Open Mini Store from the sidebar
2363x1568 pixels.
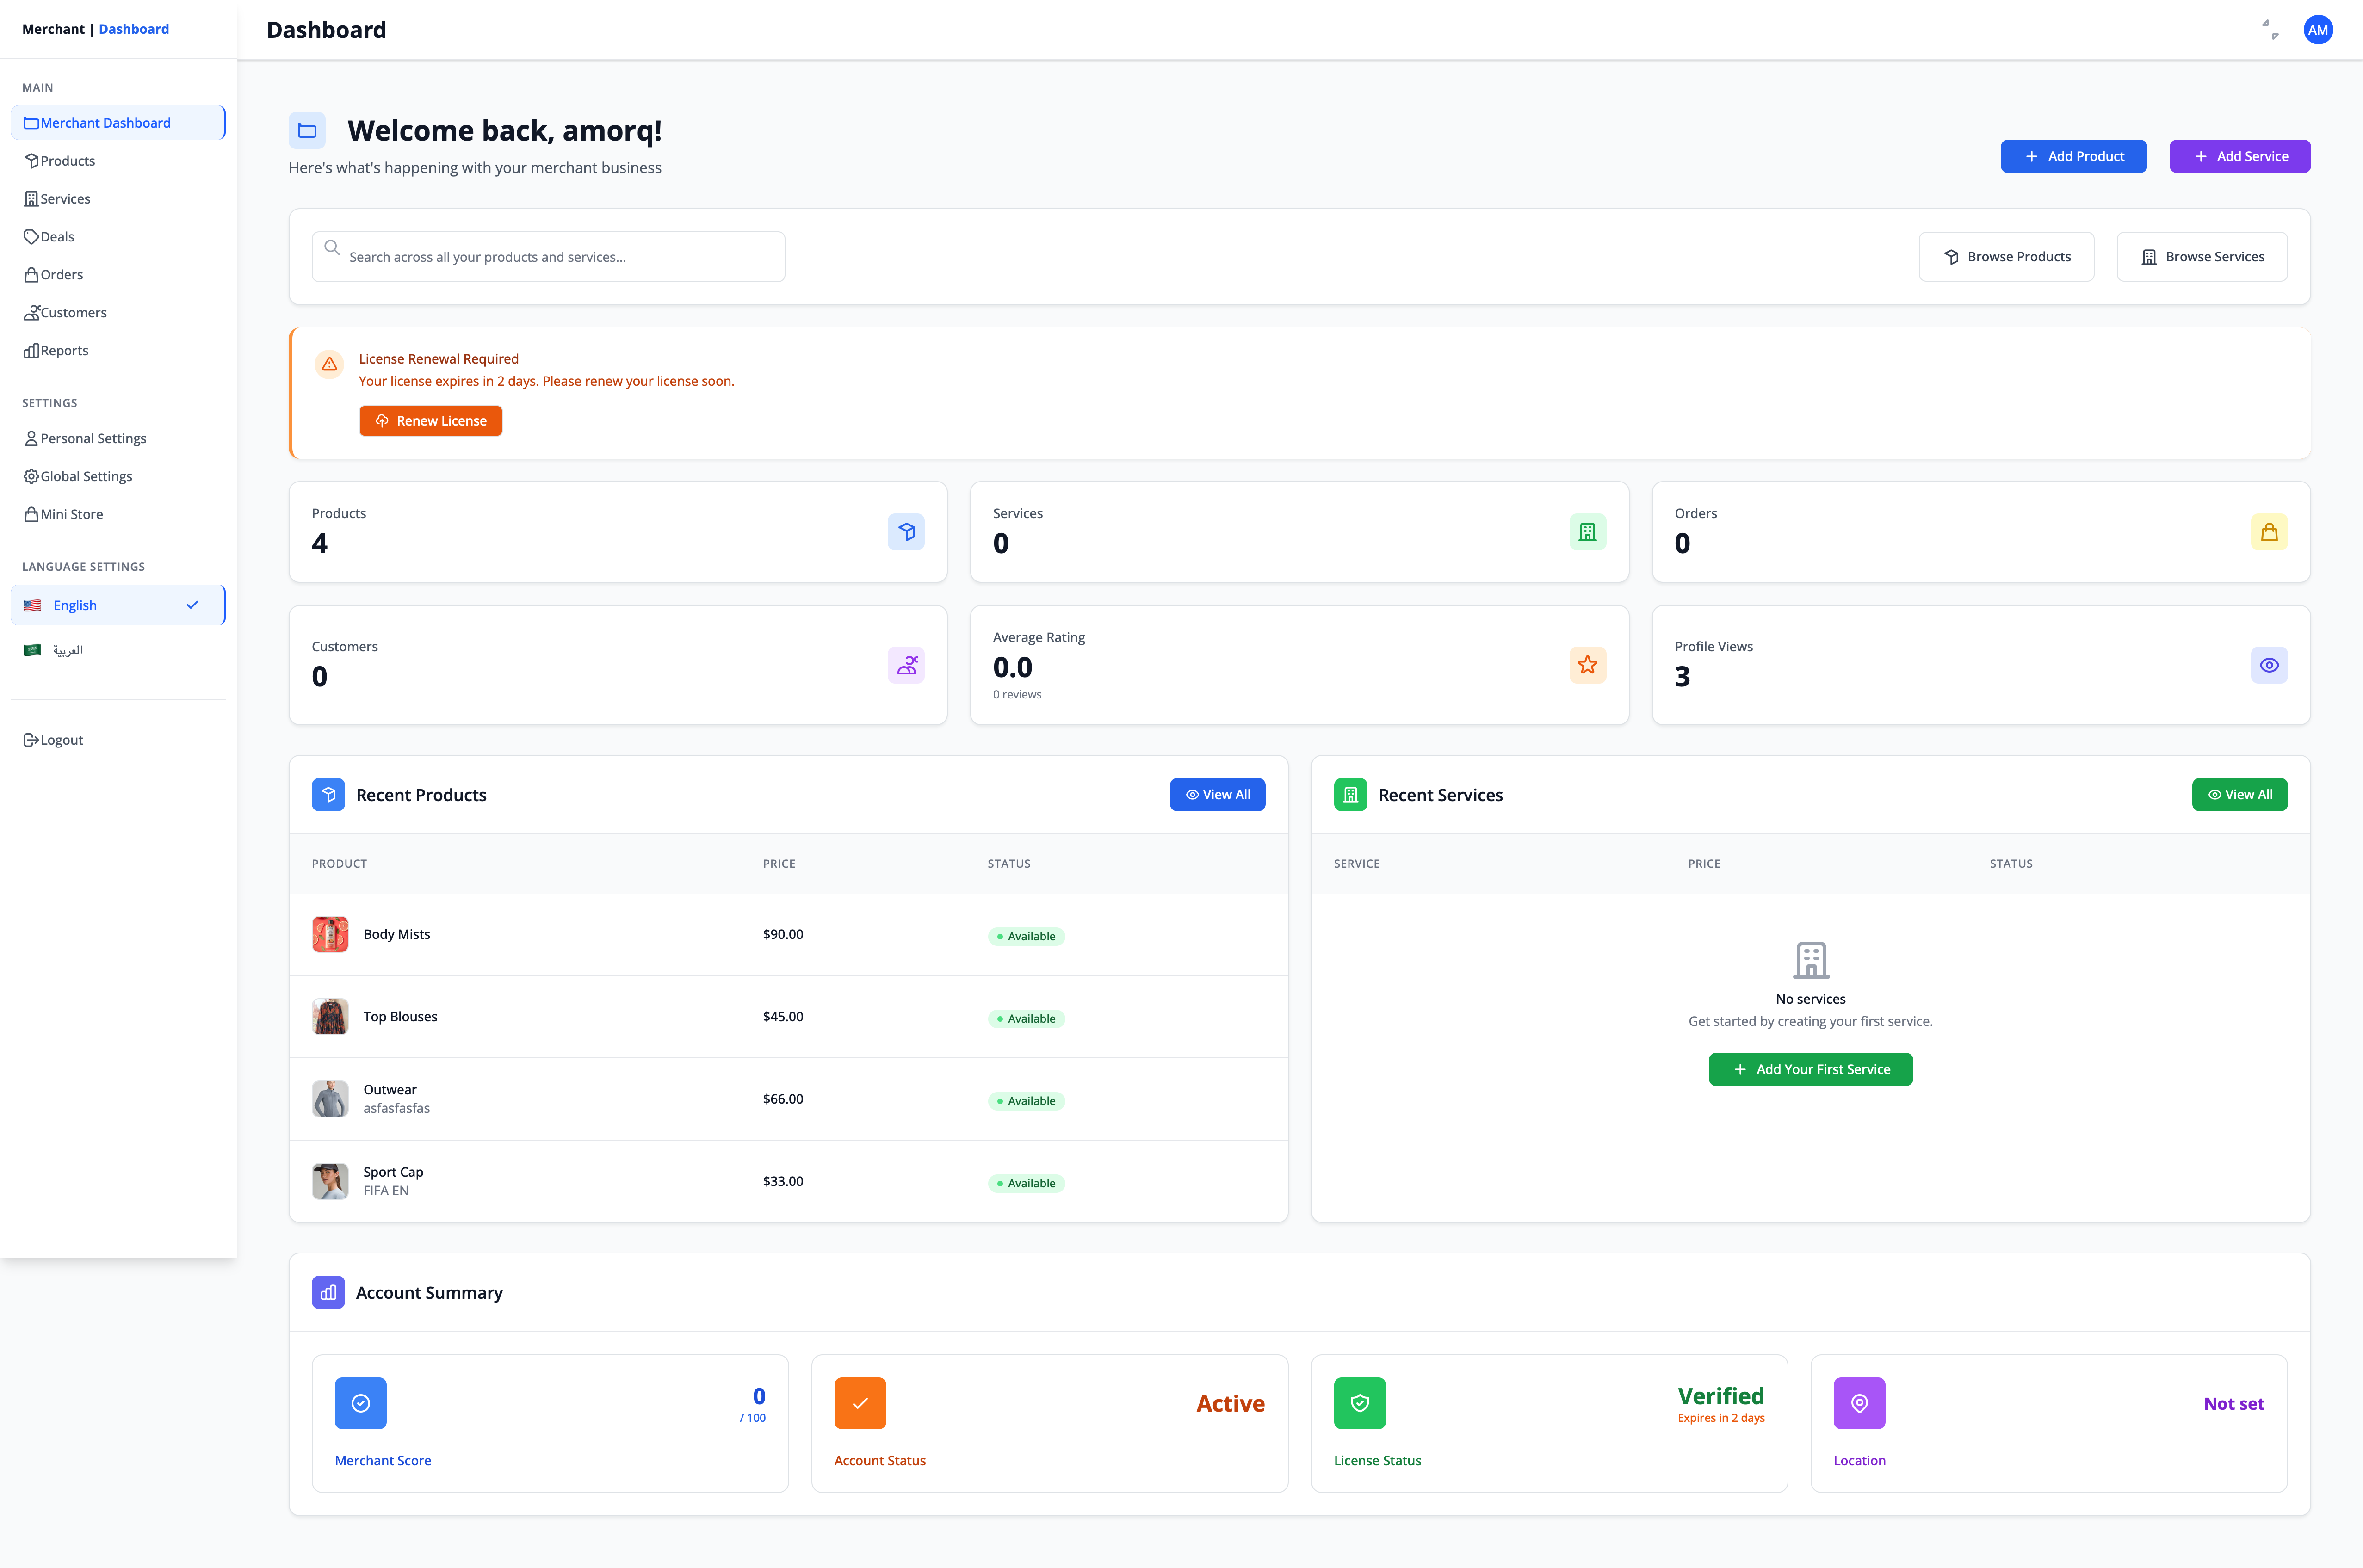click(70, 513)
